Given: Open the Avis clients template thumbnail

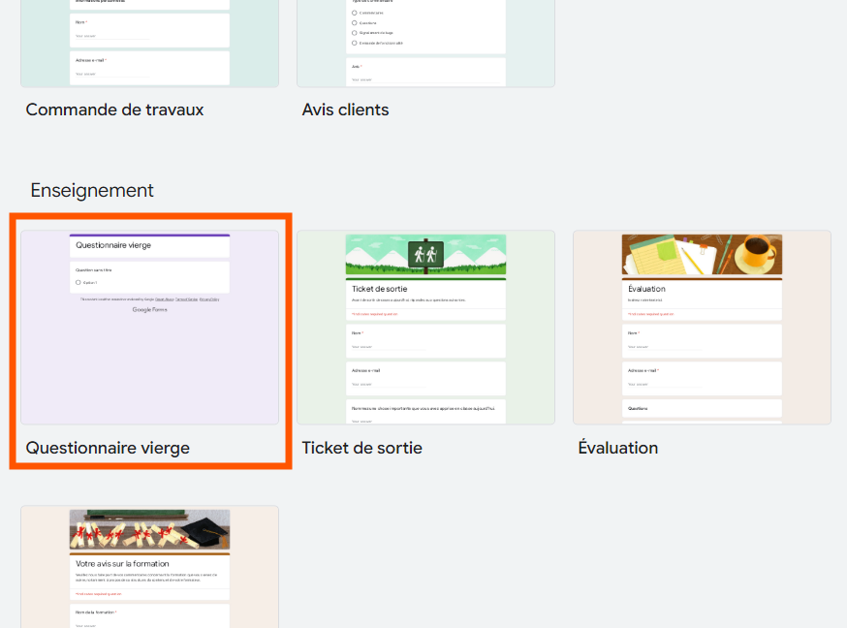Looking at the screenshot, I should (425, 44).
